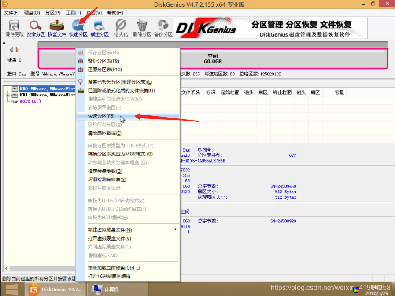Click the file recovery menu icon

point(80,90)
